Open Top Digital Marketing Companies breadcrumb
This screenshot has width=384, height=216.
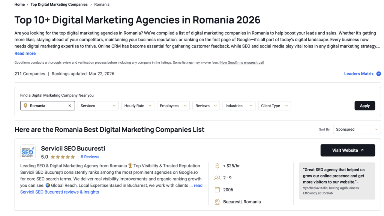point(59,4)
